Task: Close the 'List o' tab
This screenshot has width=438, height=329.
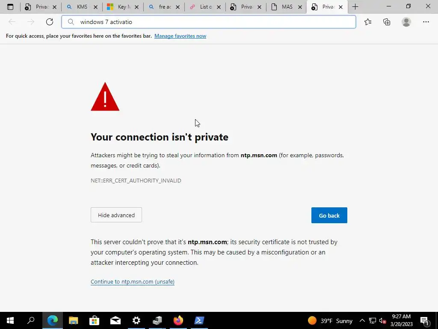Action: coord(219,7)
